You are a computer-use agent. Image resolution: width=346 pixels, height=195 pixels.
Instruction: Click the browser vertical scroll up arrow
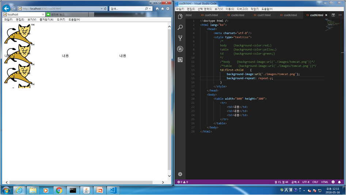tap(169, 27)
